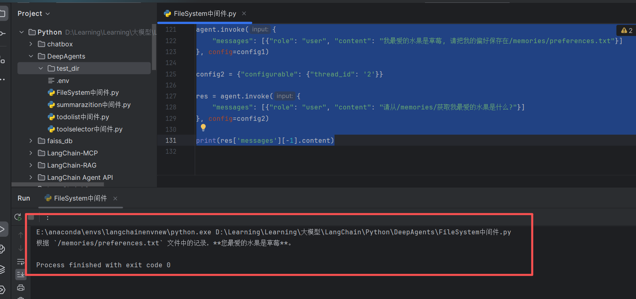Select the test_dir folder row

(84, 68)
